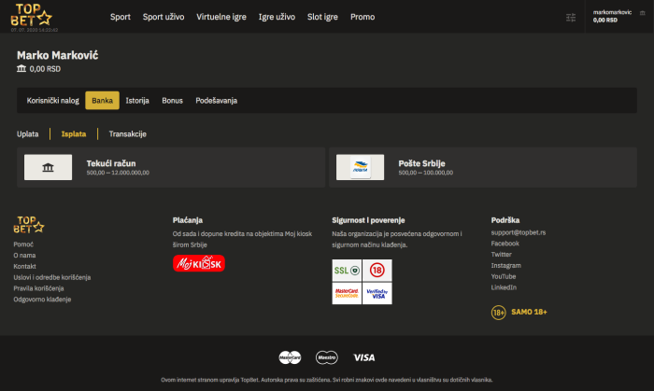Screen dimensions: 654x391
Task: Open the Pomoć footer link
Action: tap(23, 244)
